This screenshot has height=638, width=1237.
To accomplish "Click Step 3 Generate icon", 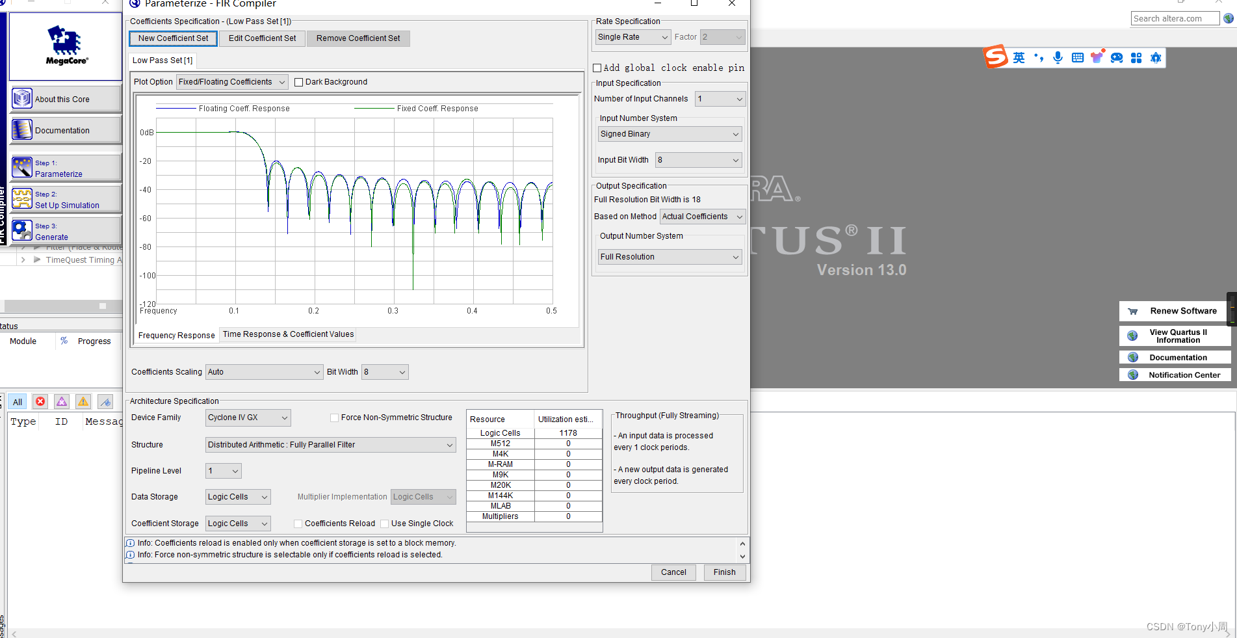I will (22, 230).
